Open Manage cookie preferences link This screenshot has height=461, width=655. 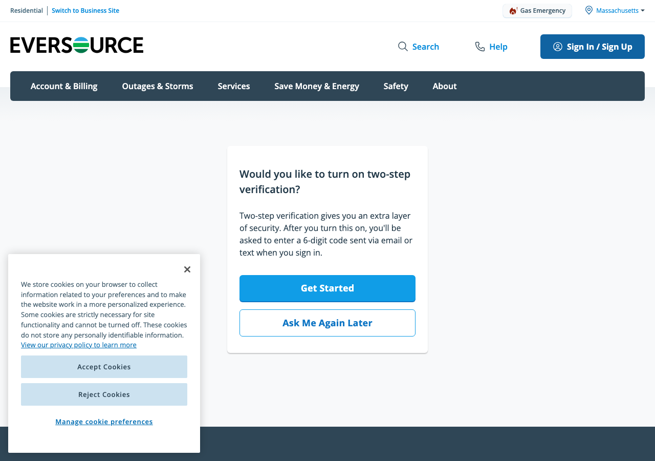tap(104, 422)
